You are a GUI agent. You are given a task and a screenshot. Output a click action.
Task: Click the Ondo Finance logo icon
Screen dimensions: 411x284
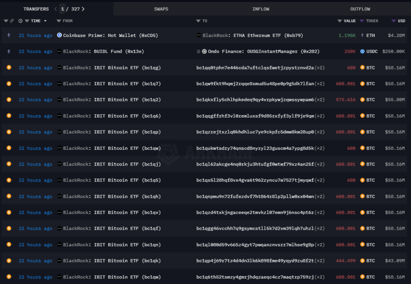pyautogui.click(x=204, y=51)
